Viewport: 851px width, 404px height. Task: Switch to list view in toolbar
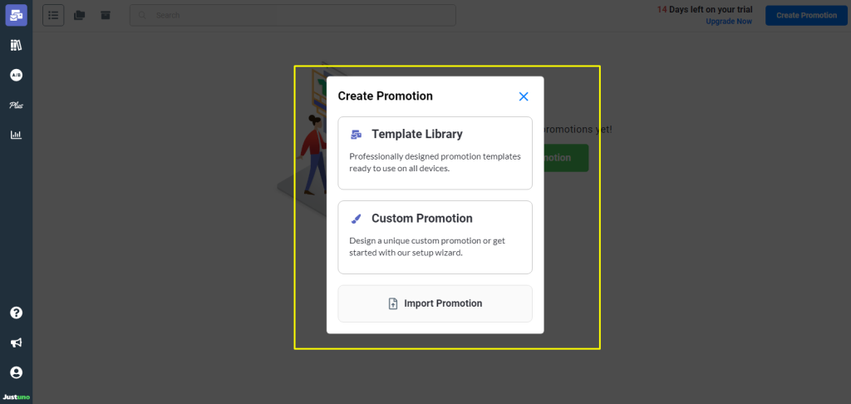[x=53, y=15]
